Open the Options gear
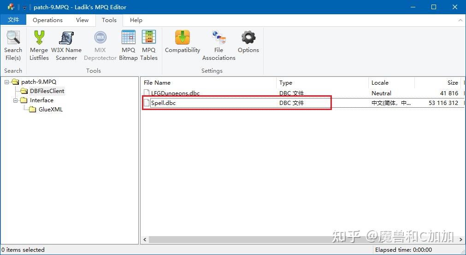The image size is (466, 255). click(248, 42)
